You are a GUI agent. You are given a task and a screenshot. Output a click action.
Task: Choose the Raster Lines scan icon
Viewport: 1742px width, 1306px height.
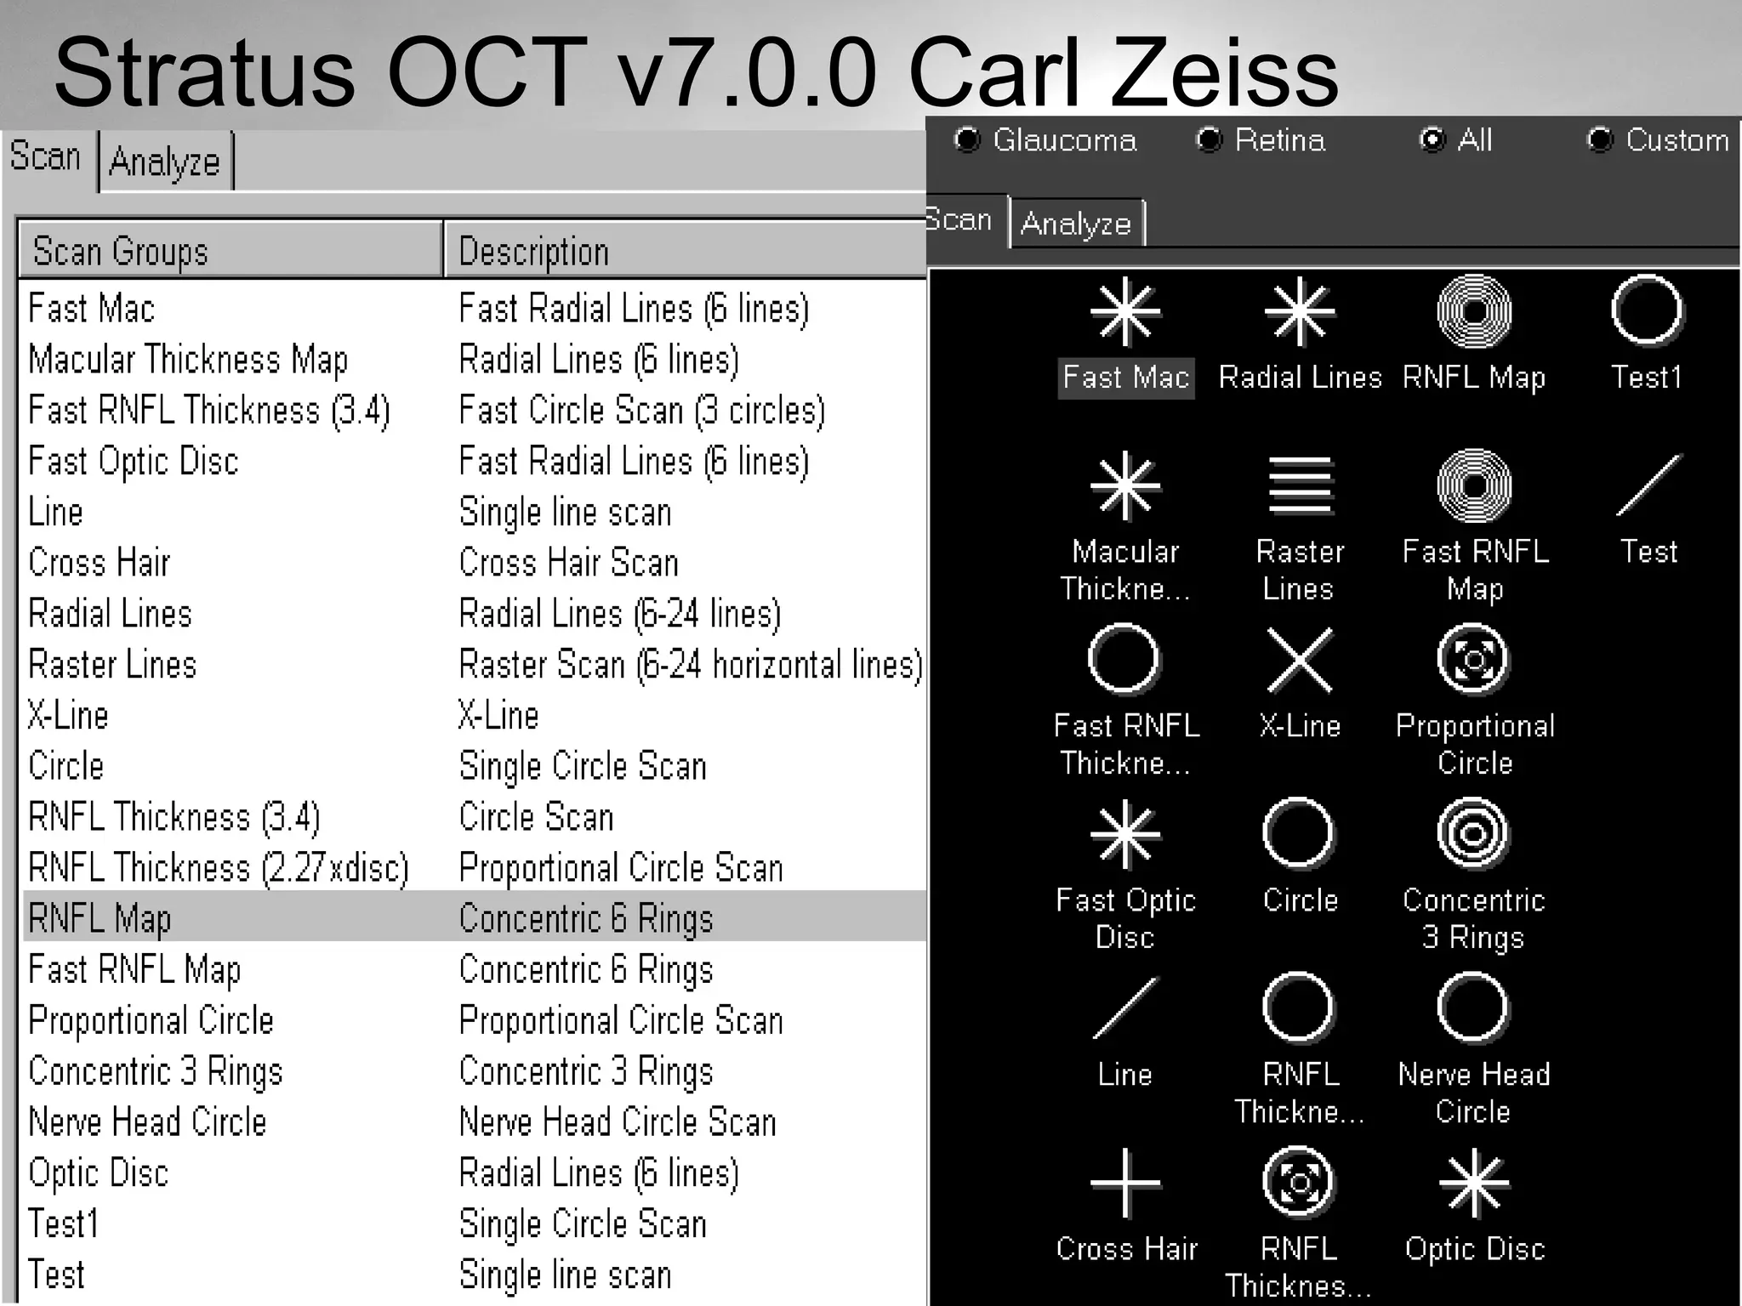(1300, 485)
